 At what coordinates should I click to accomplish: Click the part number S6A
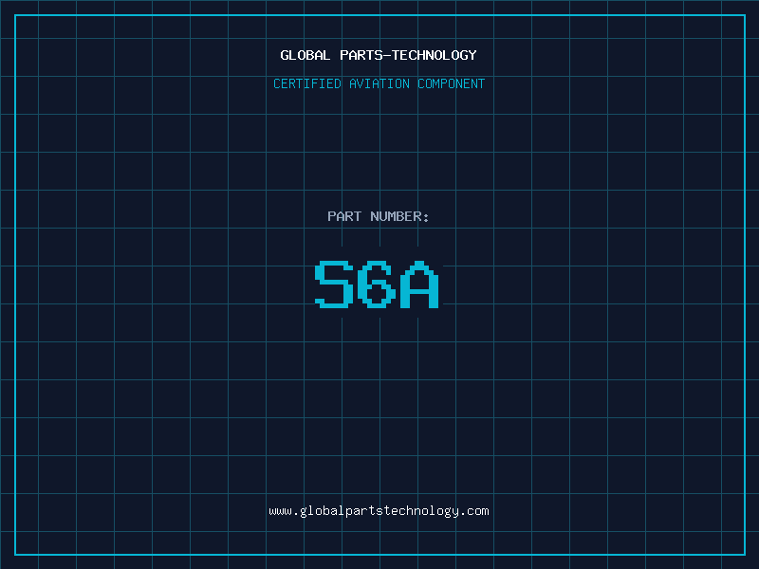tap(377, 284)
